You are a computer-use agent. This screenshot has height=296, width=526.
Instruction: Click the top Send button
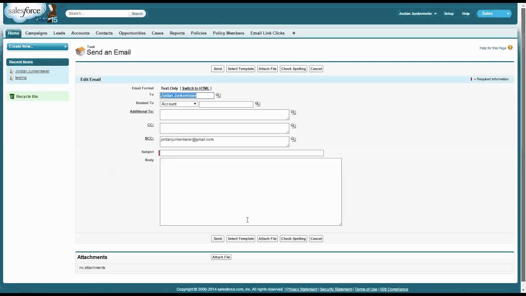[218, 69]
